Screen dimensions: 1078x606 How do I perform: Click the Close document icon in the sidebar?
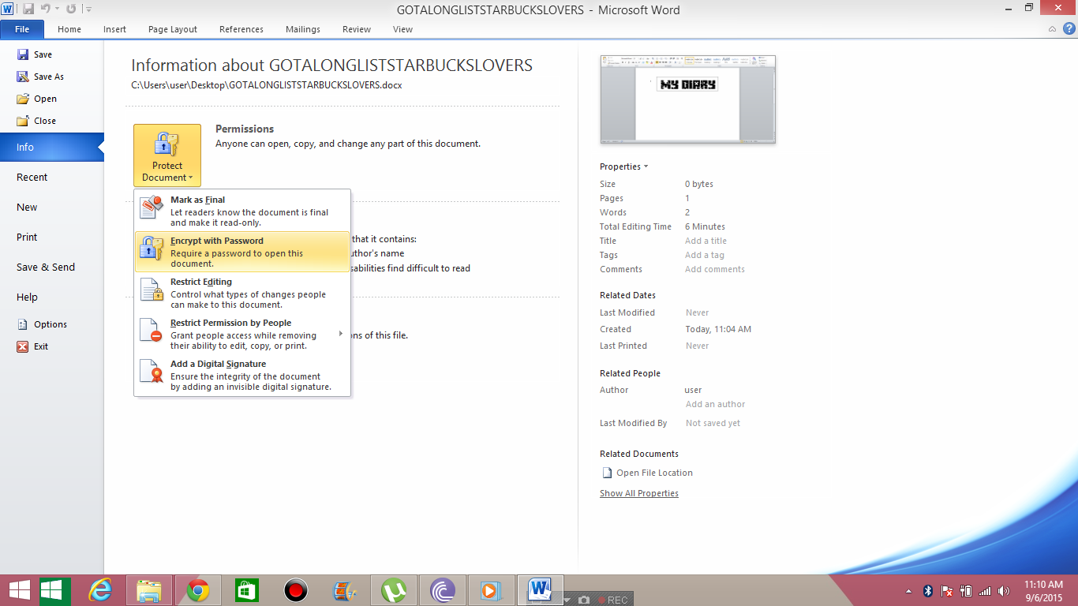coord(23,121)
